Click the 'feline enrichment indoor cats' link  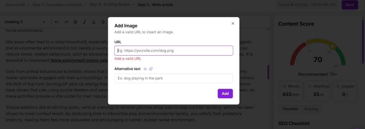click(x=79, y=60)
